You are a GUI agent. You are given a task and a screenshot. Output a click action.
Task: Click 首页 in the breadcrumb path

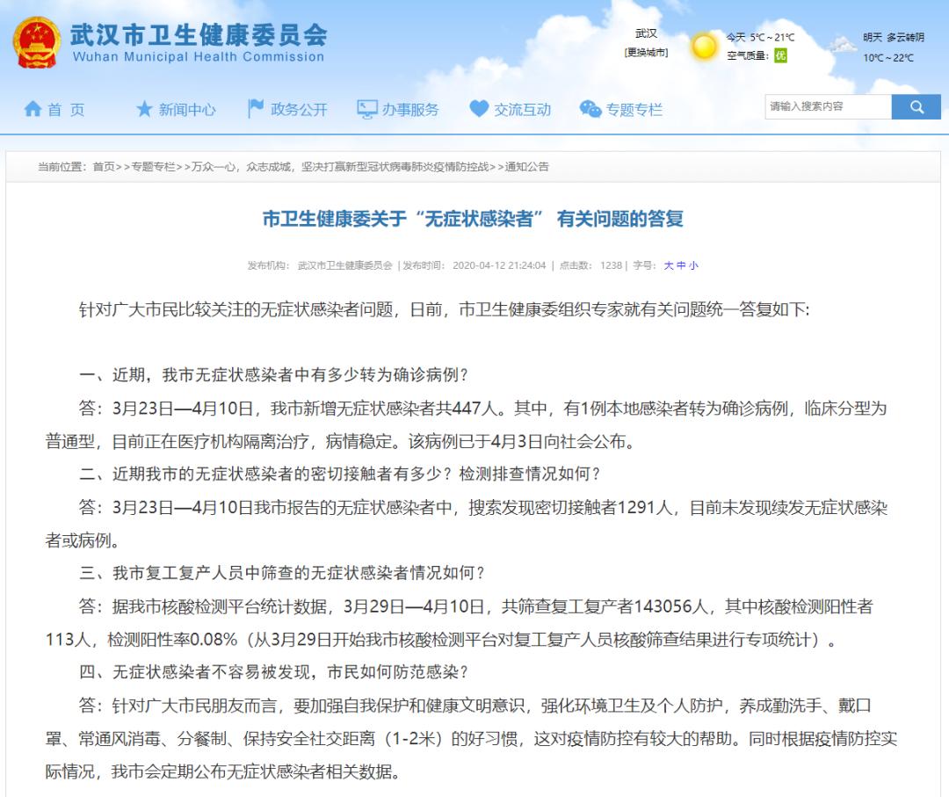pos(104,167)
